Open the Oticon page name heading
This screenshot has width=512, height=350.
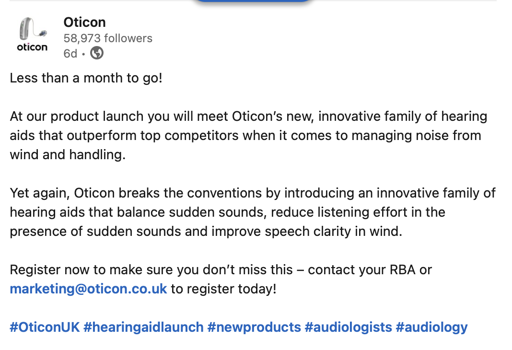[x=84, y=23]
